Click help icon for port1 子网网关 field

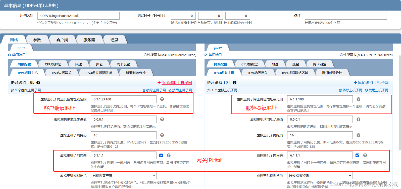coord(169,155)
